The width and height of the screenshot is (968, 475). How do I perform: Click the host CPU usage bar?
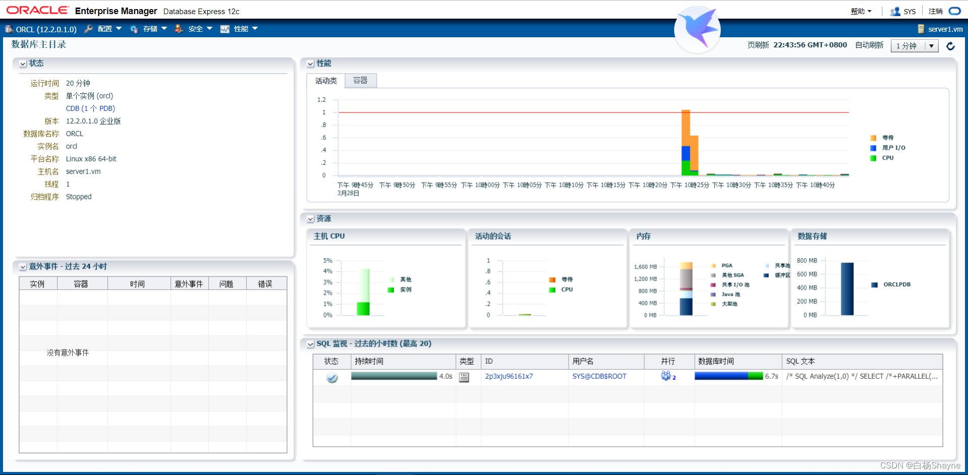click(x=363, y=292)
